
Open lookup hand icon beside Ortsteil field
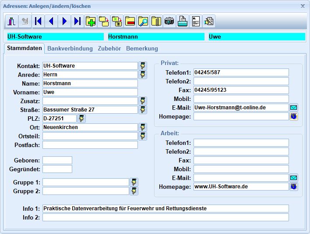tap(143, 136)
